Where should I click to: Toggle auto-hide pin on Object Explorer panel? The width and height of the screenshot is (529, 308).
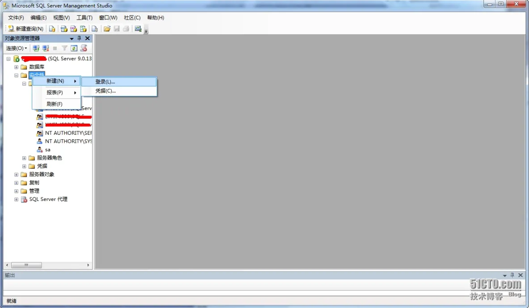point(79,38)
